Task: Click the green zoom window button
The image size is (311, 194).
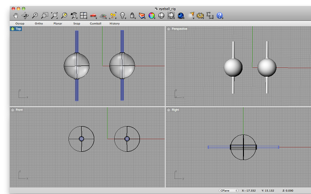Action: click(24, 9)
